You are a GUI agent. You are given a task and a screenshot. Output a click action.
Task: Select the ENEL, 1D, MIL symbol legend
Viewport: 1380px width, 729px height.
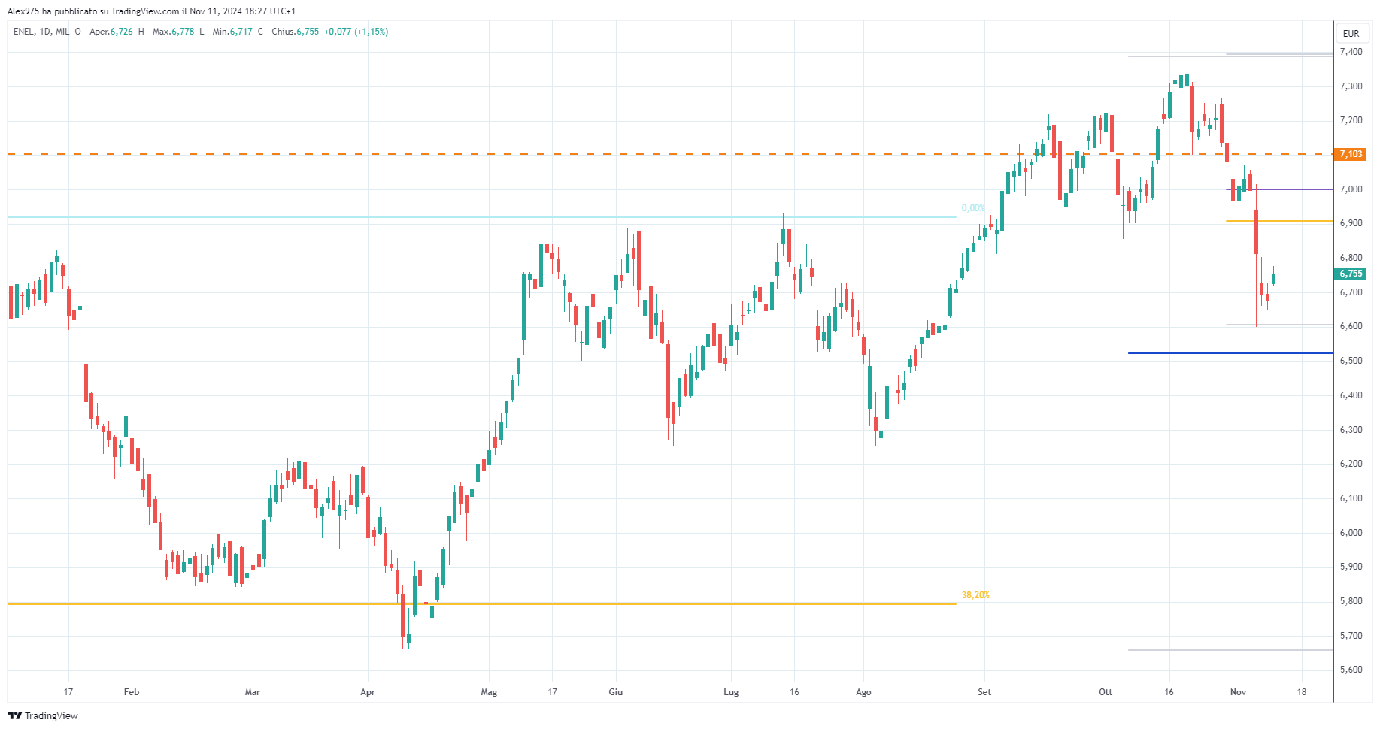[41, 32]
